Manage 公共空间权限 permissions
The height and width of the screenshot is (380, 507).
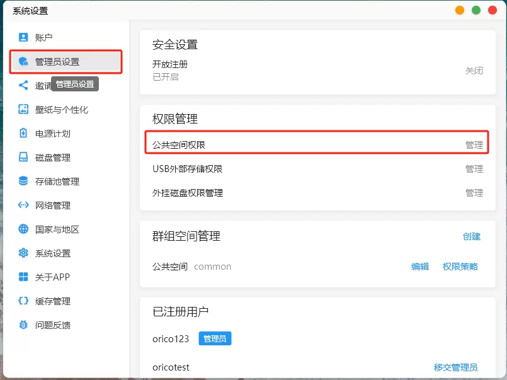[x=474, y=145]
